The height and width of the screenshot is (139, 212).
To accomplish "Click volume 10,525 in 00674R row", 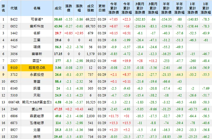I will [91, 102].
